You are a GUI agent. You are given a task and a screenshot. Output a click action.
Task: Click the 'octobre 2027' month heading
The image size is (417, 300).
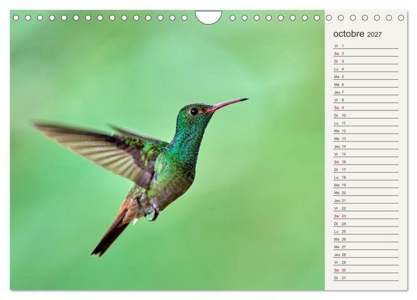[357, 34]
